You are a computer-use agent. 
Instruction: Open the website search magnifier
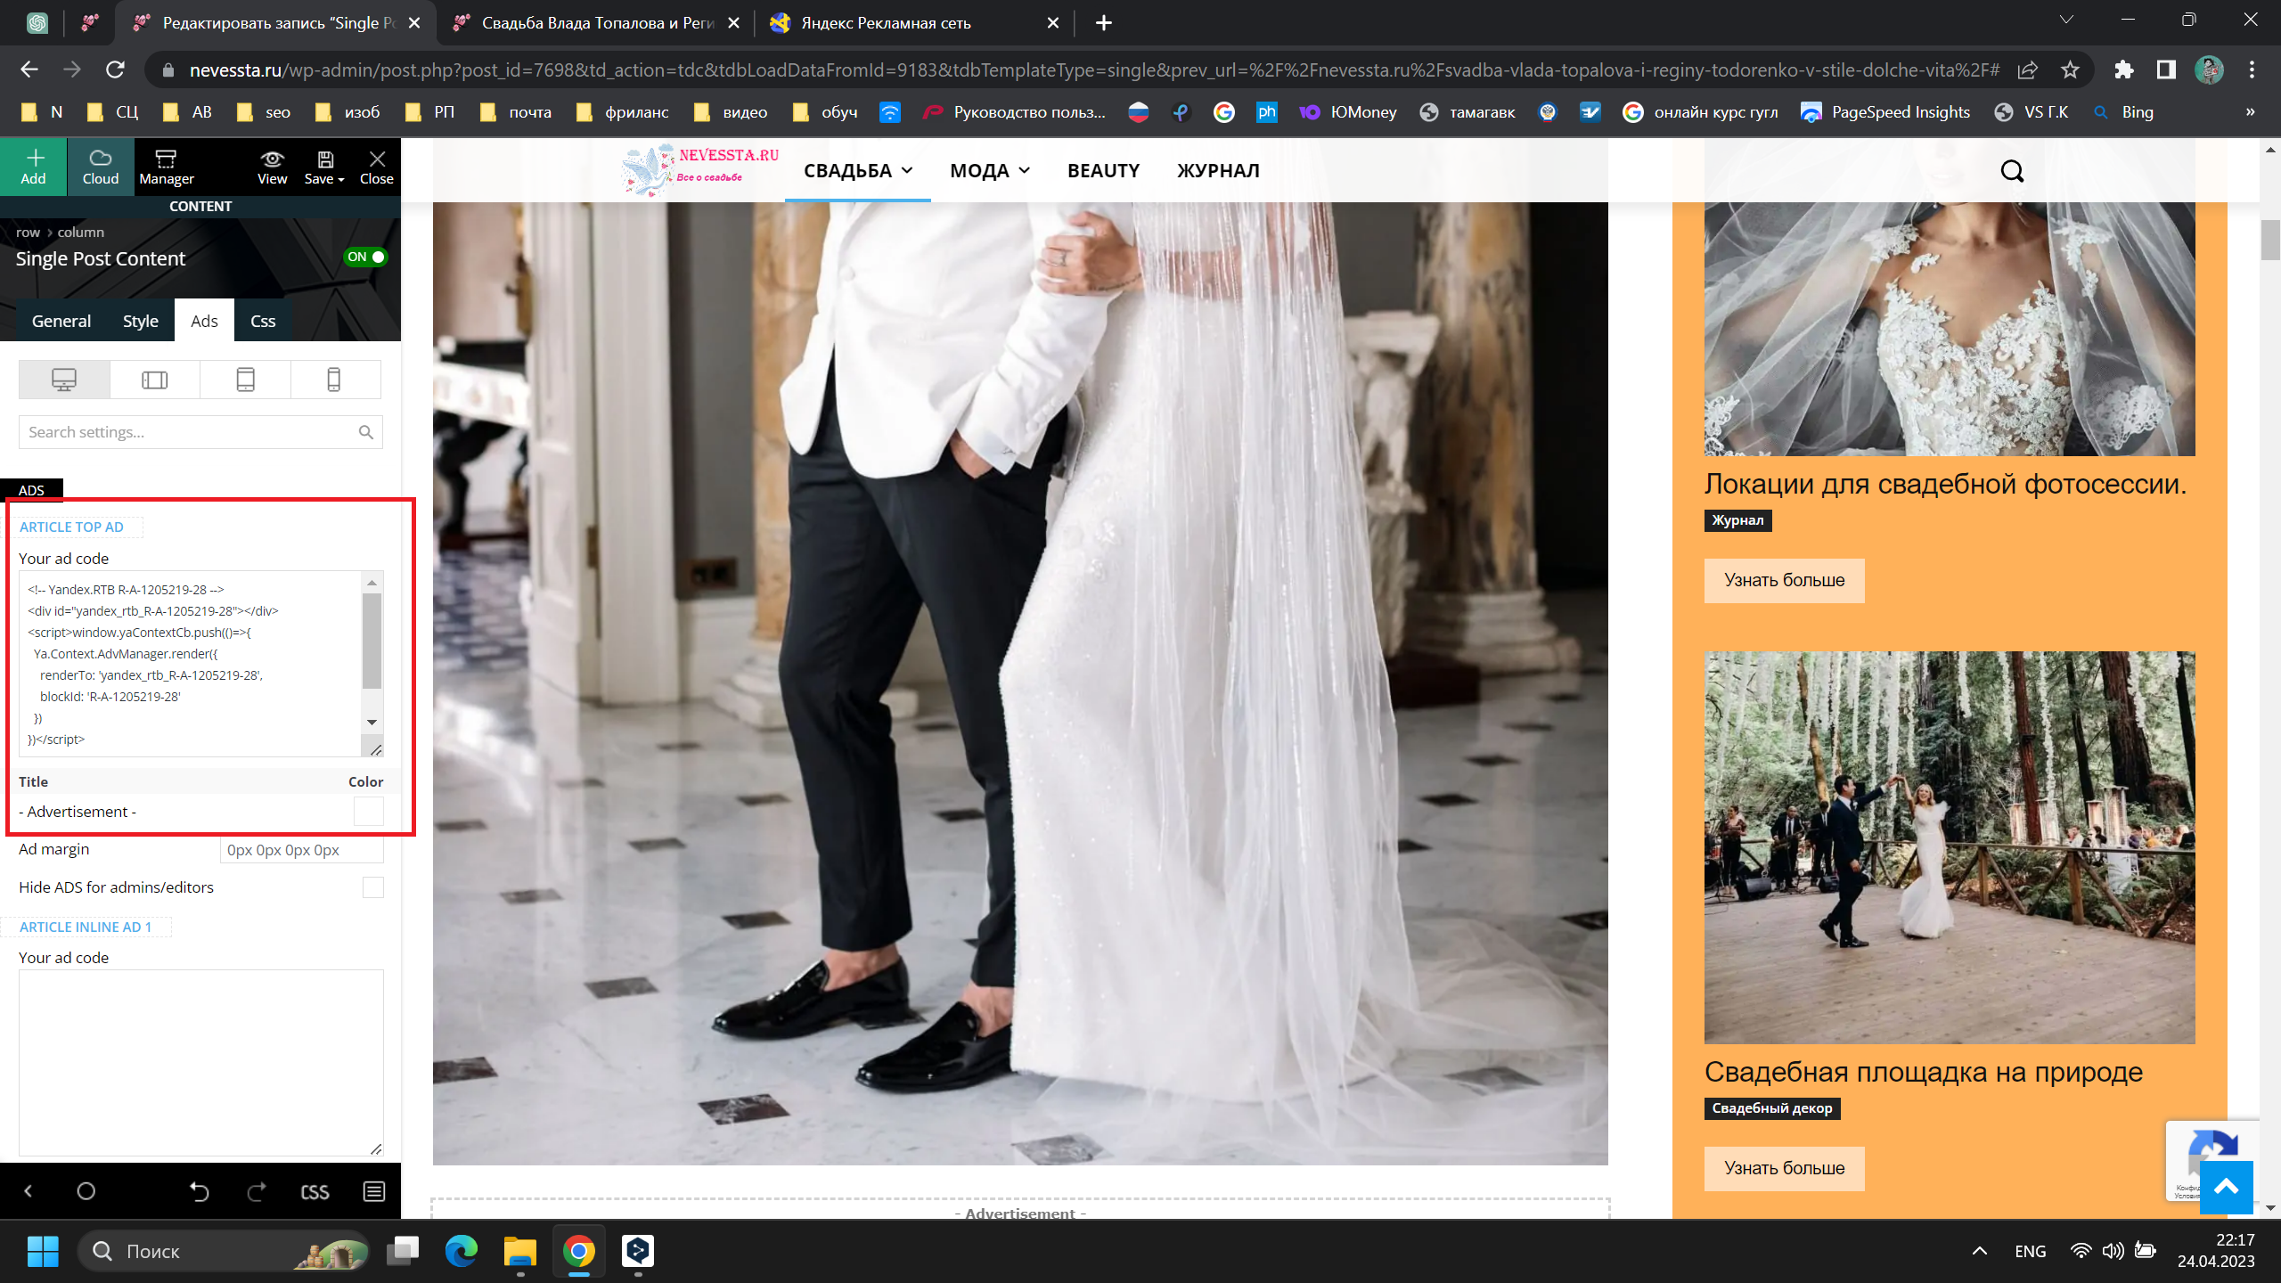click(2012, 171)
